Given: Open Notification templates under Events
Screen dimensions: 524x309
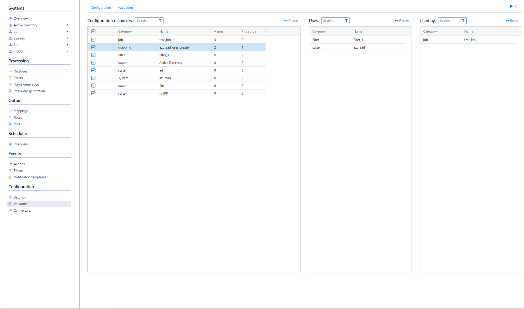Looking at the screenshot, I should tap(30, 177).
